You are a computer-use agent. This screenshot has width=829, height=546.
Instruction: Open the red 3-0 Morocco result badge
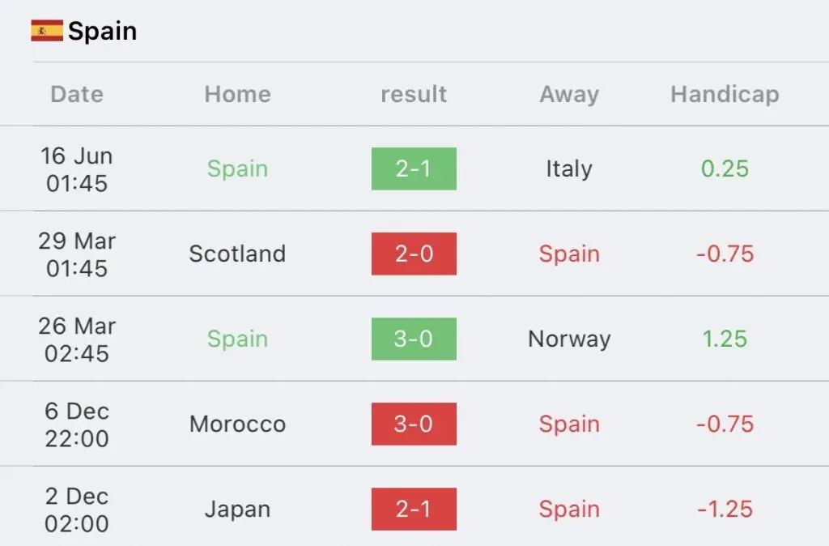(414, 424)
